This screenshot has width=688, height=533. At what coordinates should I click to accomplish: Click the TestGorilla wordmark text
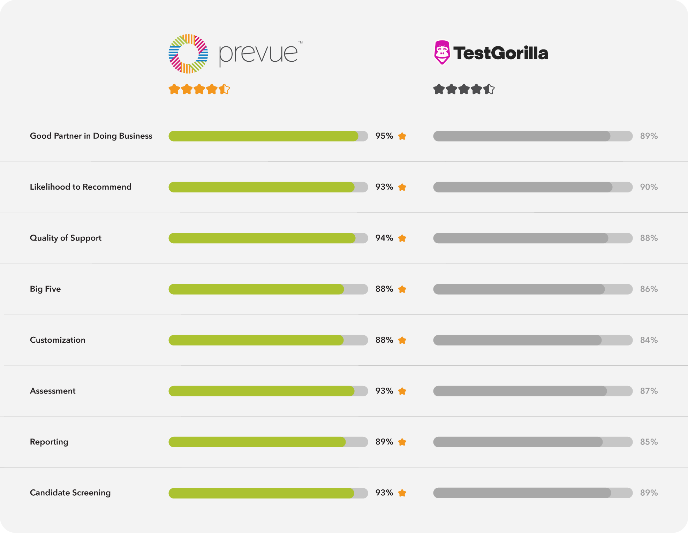[x=500, y=53]
